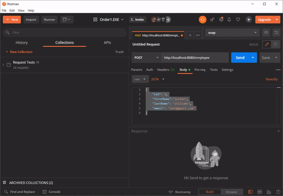Open the Console icon in status bar
Screen dimensions: 283x196
(x=45, y=192)
